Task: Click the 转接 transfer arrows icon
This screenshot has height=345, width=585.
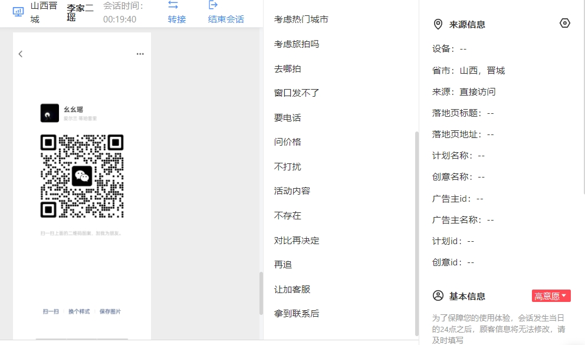Action: point(173,5)
